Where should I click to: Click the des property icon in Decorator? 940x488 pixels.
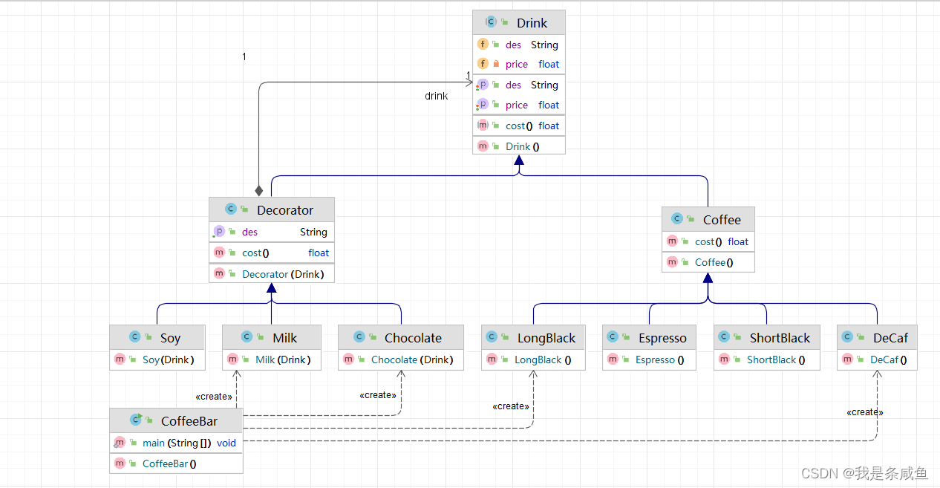coord(219,232)
